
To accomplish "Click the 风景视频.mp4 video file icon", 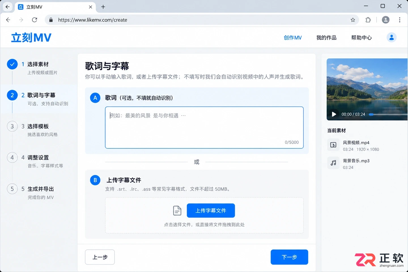I will coord(333,145).
